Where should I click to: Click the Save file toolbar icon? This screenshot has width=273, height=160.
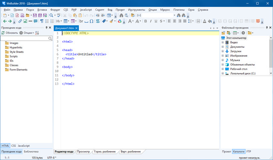pyautogui.click(x=35, y=15)
